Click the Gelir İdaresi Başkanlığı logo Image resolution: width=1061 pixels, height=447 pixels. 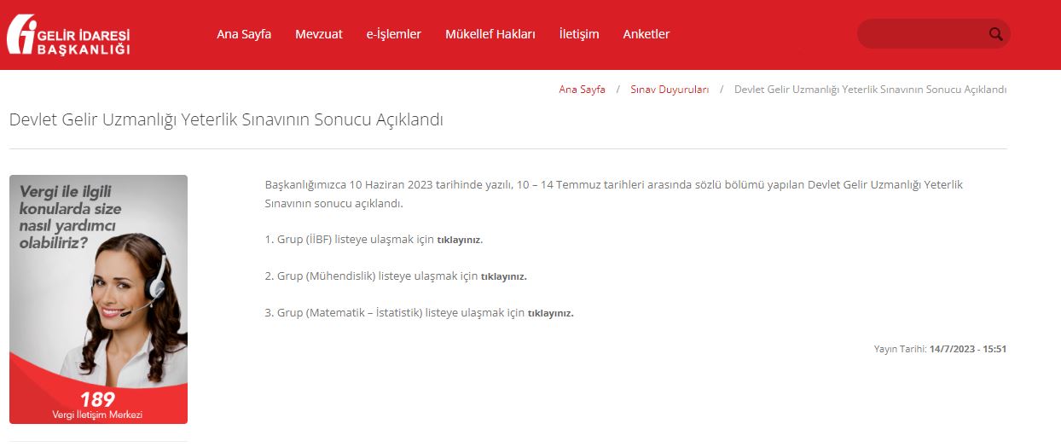(x=68, y=35)
